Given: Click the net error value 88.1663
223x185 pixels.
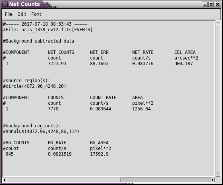Looking at the screenshot, I should [x=99, y=64].
